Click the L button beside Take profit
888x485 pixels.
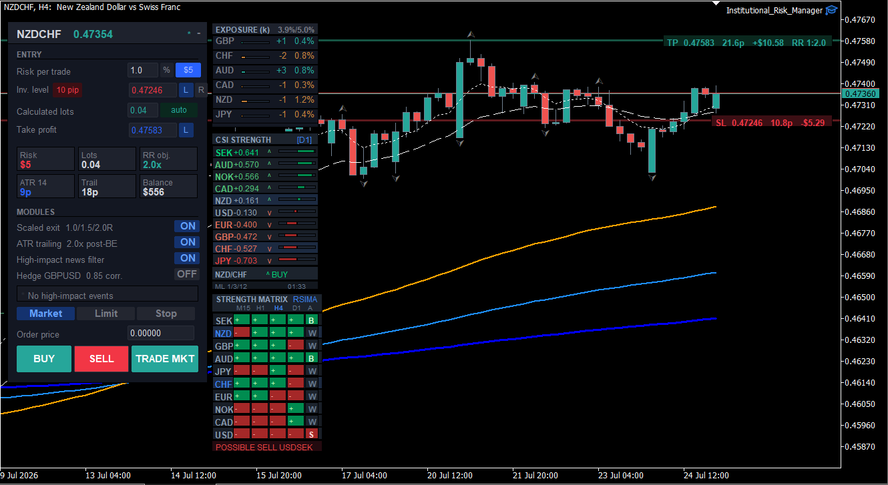186,130
